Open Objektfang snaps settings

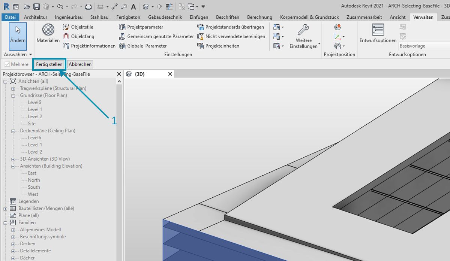(x=78, y=36)
